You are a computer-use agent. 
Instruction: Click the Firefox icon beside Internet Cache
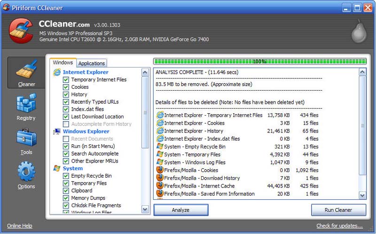point(160,186)
